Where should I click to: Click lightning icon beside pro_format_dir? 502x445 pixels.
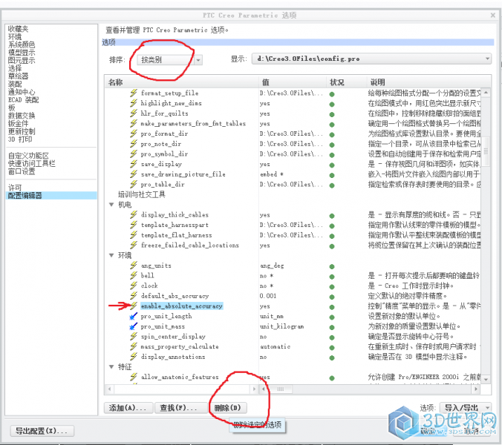tap(134, 133)
